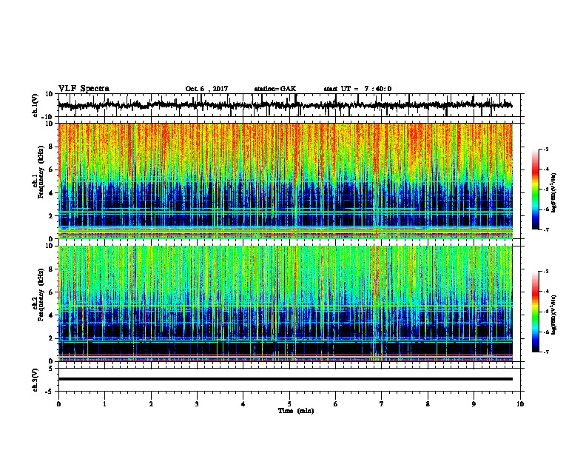The width and height of the screenshot is (586, 453).
Task: Click the "-7" label of ch.2 color scale
Action: tap(546, 352)
